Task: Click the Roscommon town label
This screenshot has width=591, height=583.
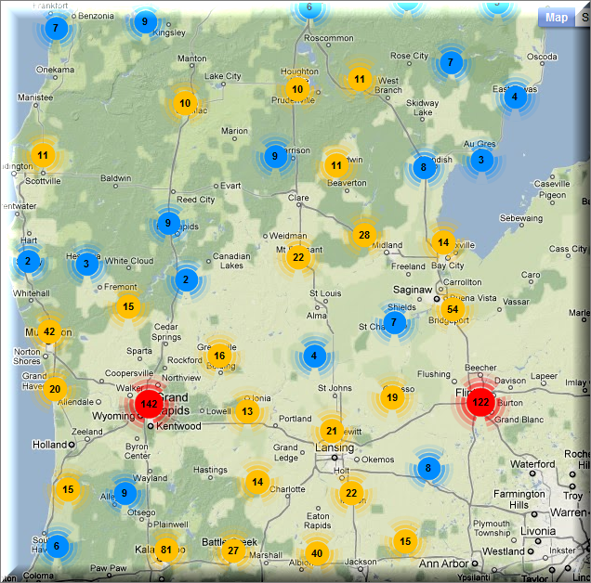Action: 329,38
